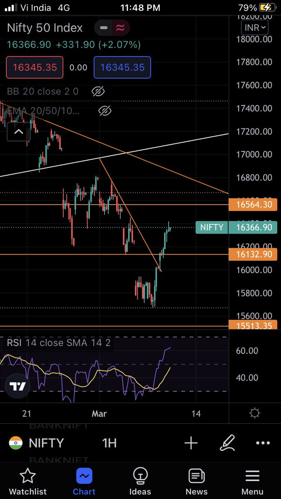281x499 pixels.
Task: Tap the TradingView logo button
Action: click(18, 386)
